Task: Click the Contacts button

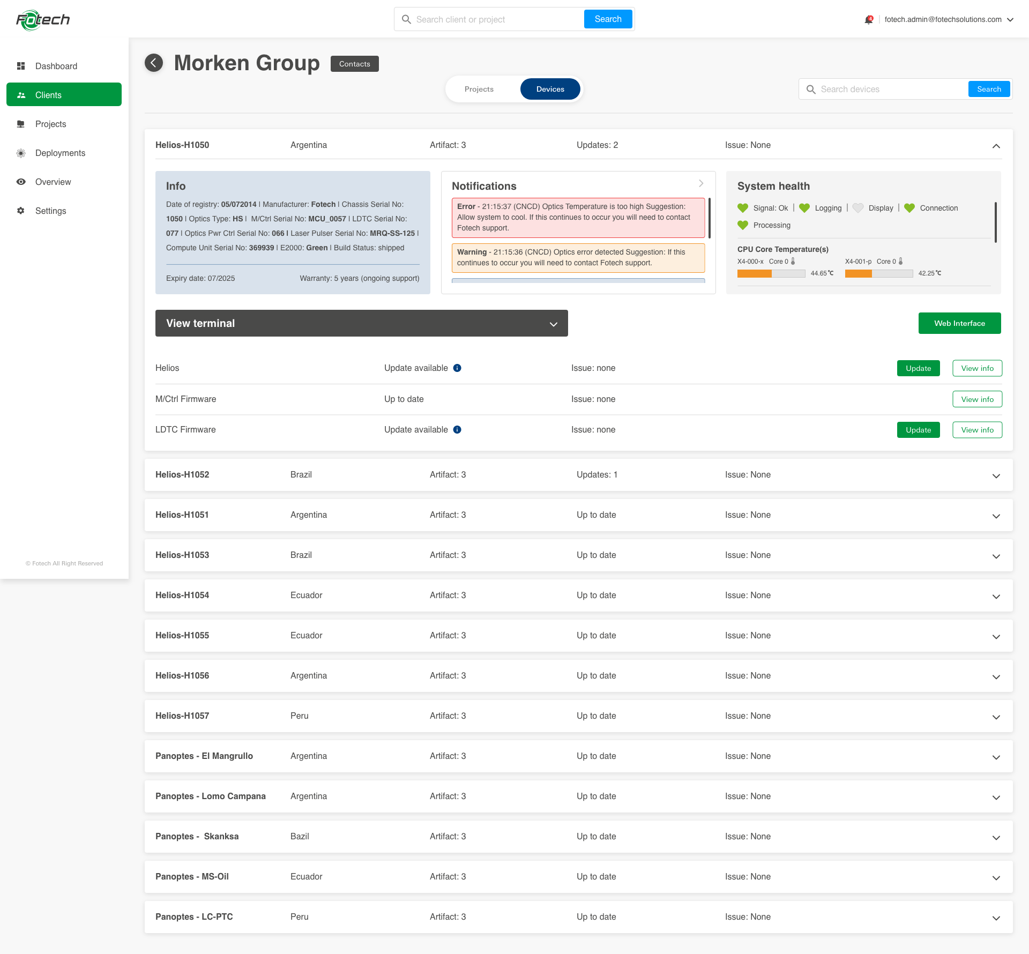Action: 354,64
